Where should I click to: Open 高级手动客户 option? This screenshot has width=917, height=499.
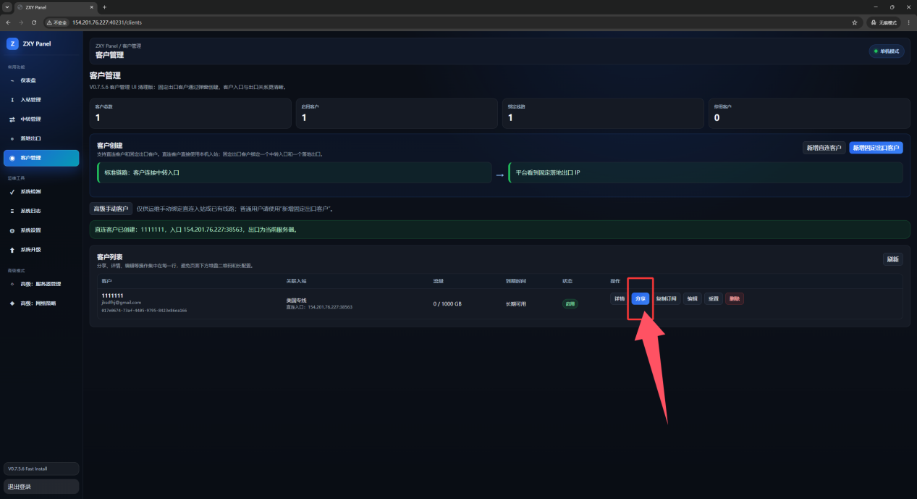(111, 209)
